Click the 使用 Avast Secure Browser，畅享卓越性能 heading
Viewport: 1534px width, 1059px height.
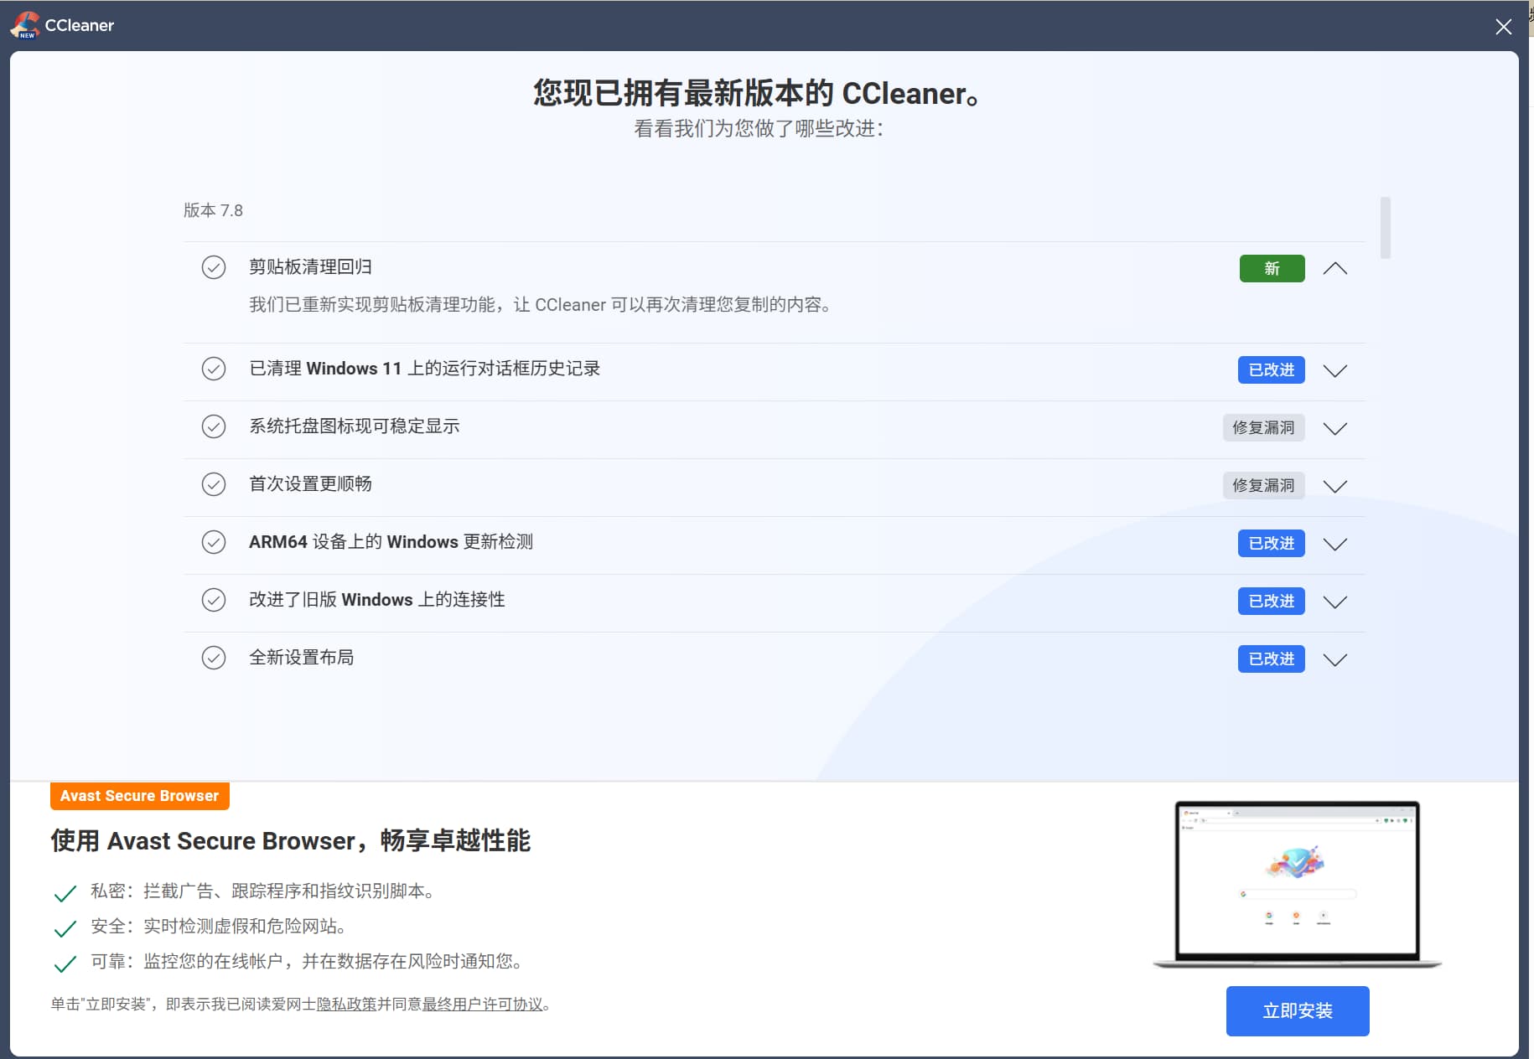(290, 840)
